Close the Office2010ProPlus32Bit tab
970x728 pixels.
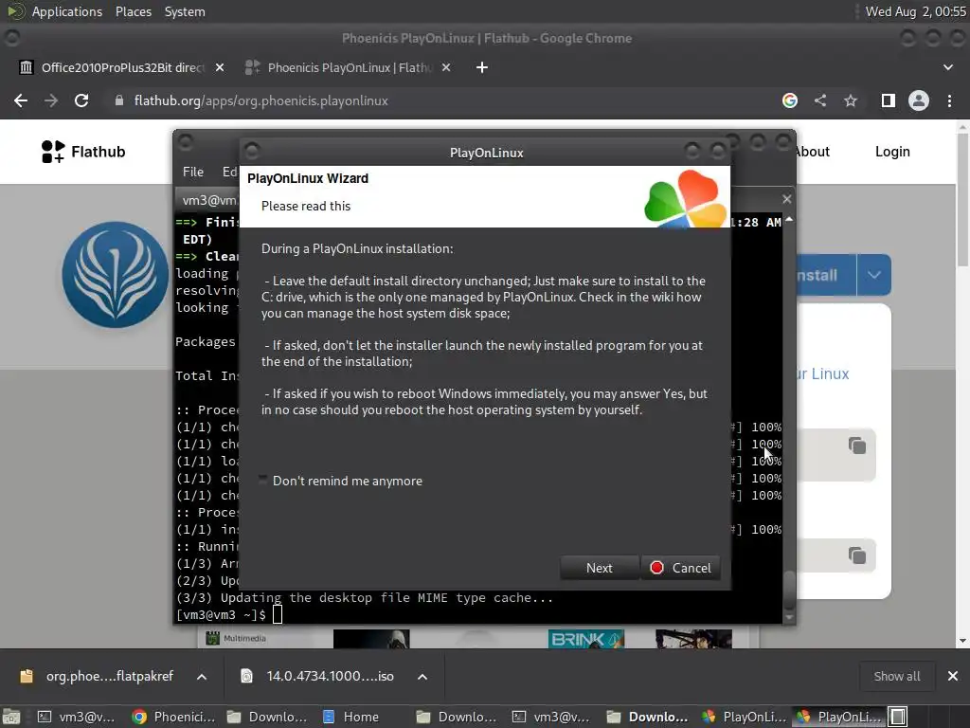220,67
